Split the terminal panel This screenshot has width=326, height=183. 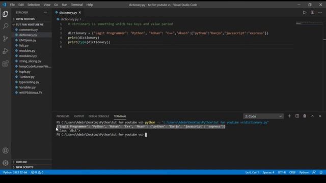pyautogui.click(x=297, y=116)
